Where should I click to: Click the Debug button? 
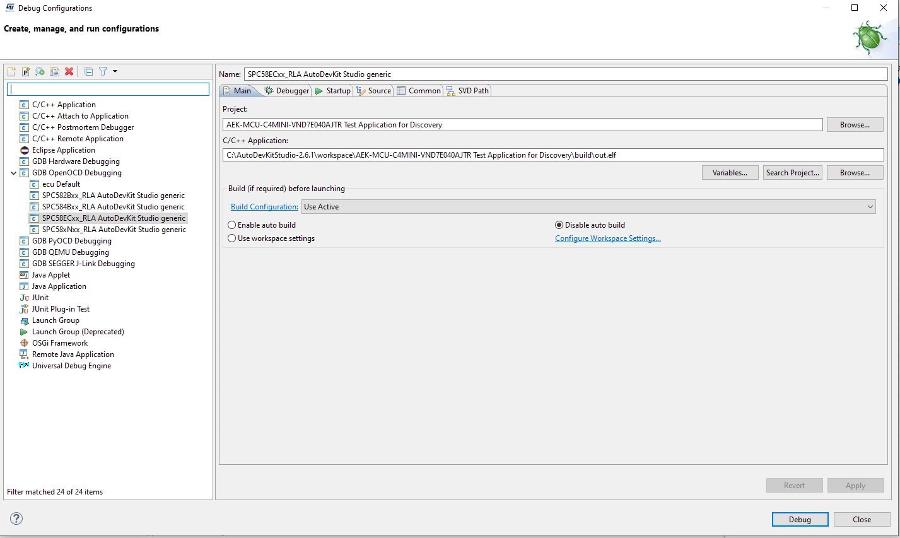(x=800, y=520)
